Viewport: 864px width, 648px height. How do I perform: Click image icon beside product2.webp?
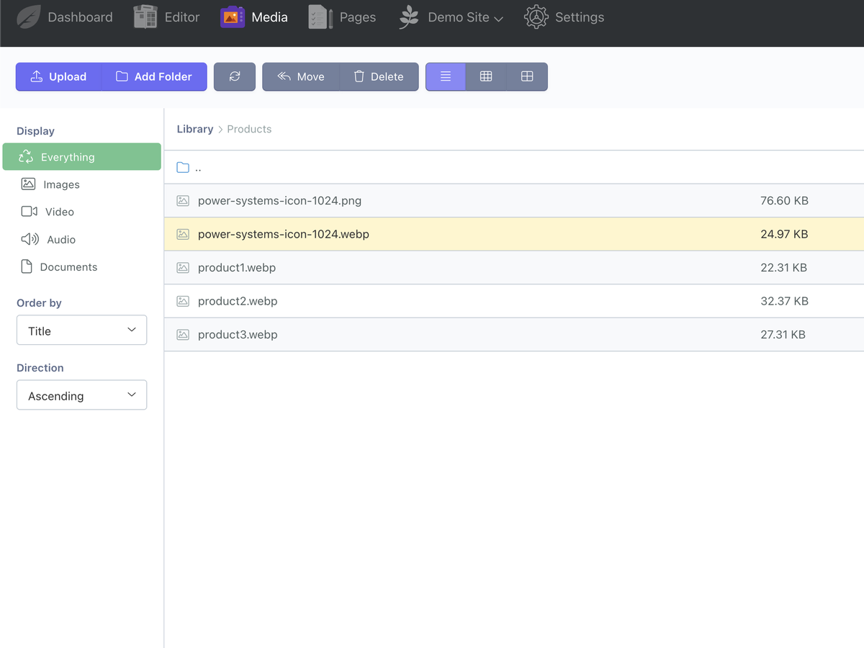pos(183,301)
